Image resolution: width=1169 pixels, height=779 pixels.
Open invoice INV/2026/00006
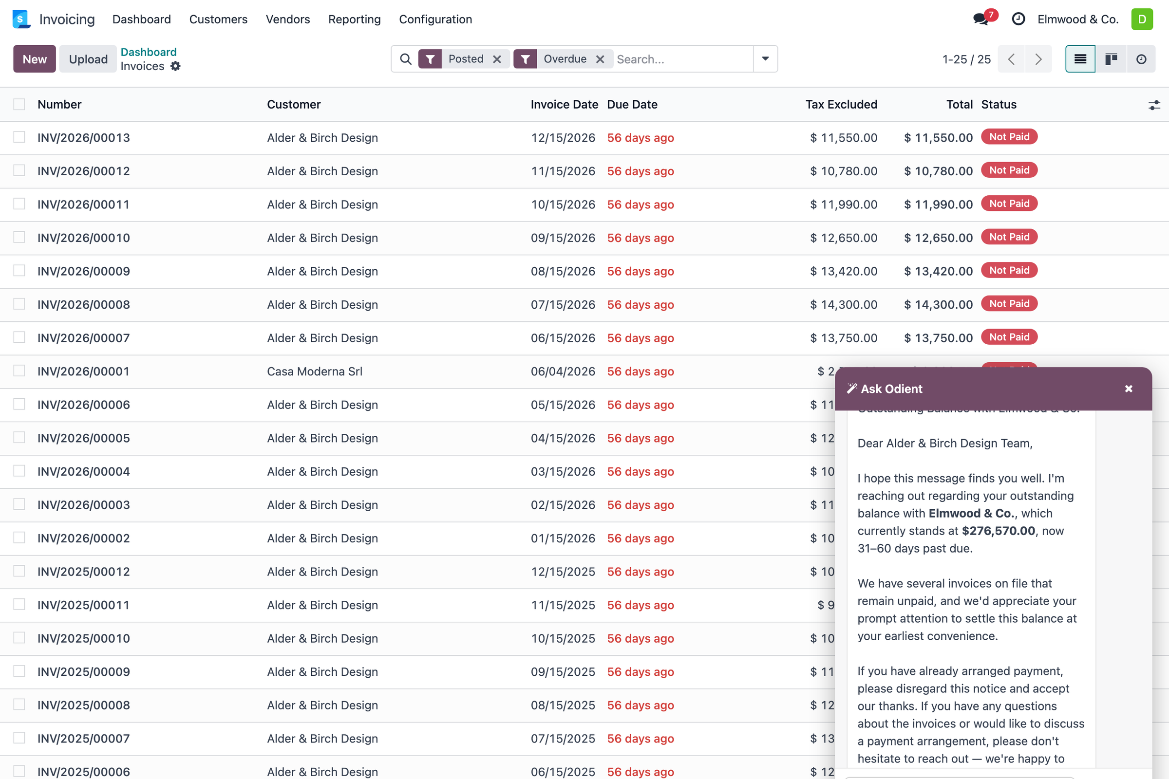[x=83, y=405]
